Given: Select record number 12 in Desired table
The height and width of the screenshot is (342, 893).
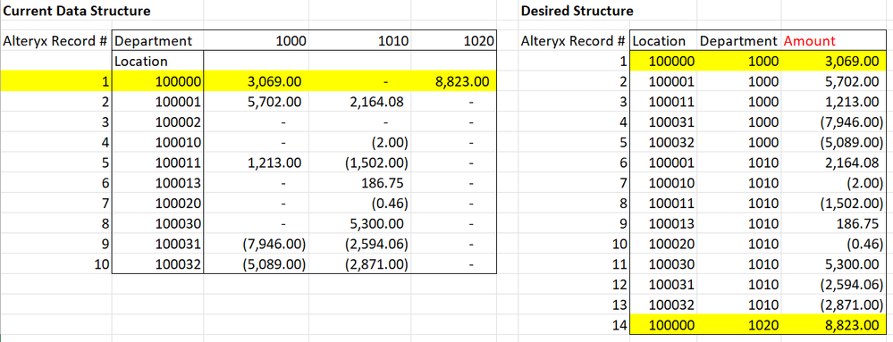Looking at the screenshot, I should [x=619, y=286].
